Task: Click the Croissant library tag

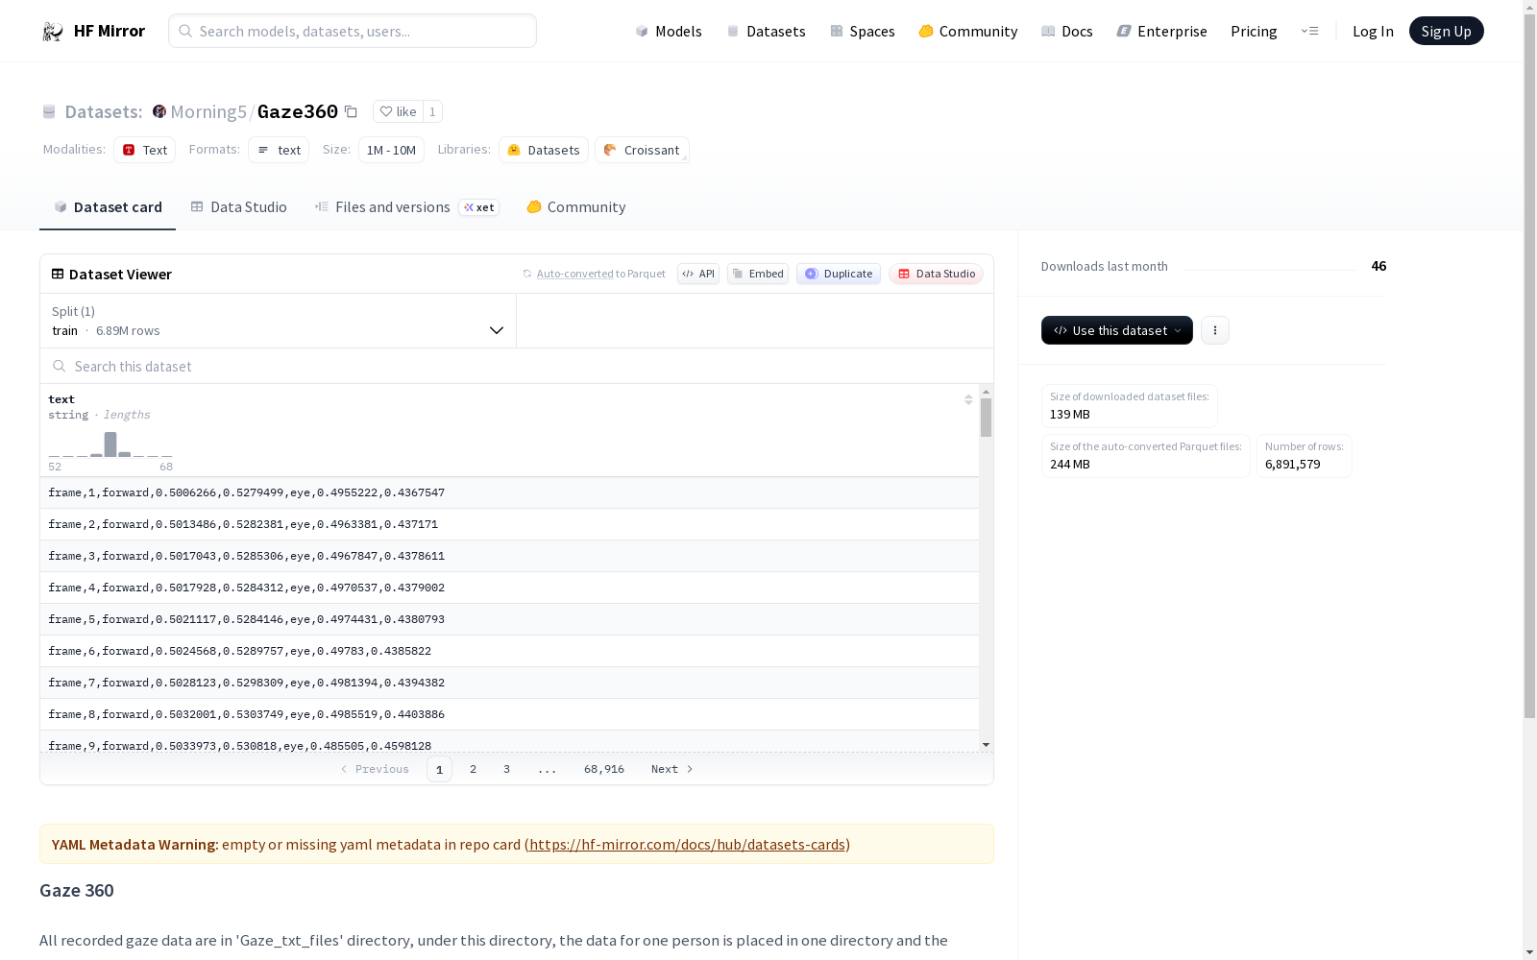Action: point(642,150)
